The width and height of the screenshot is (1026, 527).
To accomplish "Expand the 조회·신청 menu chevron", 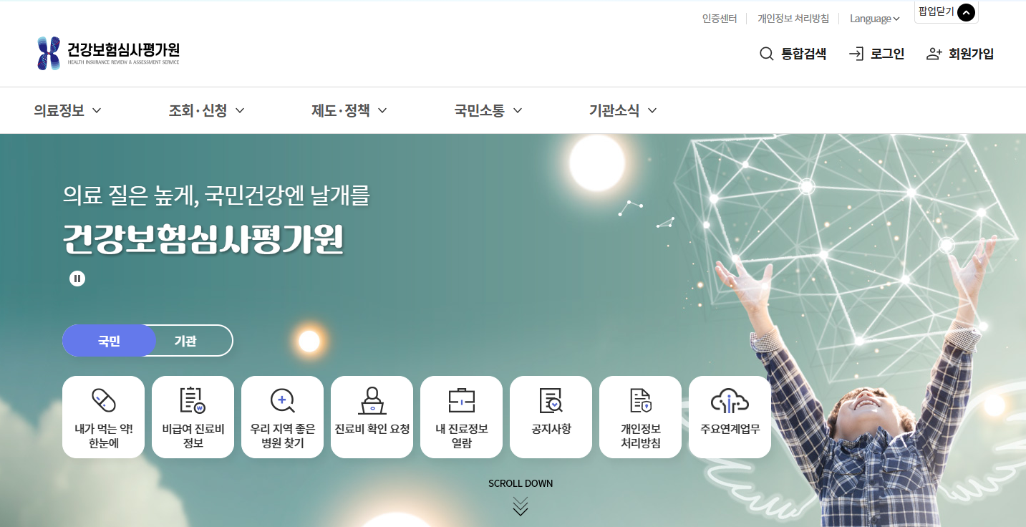I will click(x=240, y=110).
